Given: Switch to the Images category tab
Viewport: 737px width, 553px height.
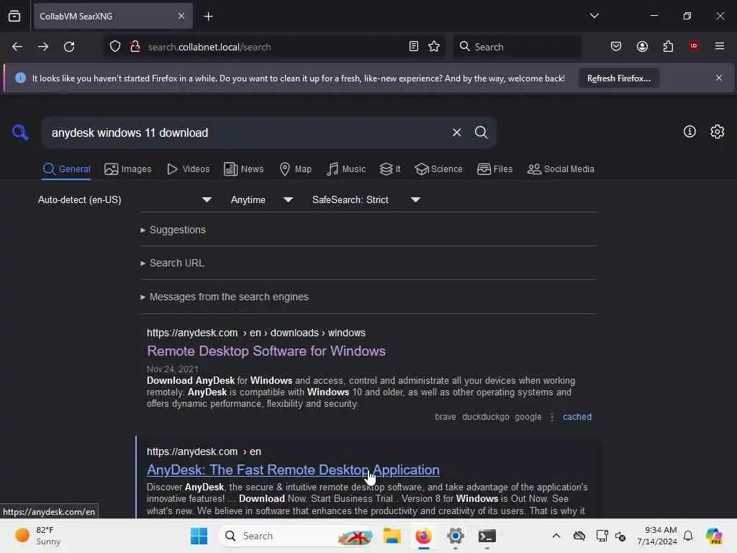Looking at the screenshot, I should (x=128, y=169).
